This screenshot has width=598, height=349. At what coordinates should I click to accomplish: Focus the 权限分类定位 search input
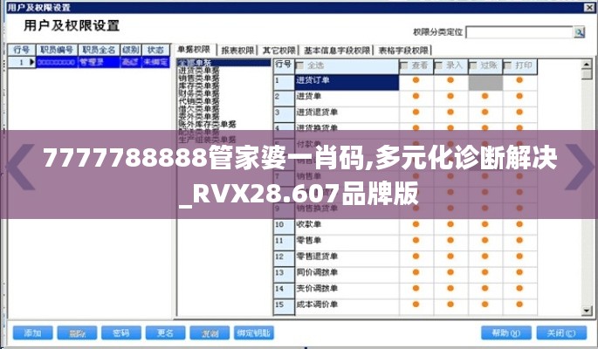(519, 33)
